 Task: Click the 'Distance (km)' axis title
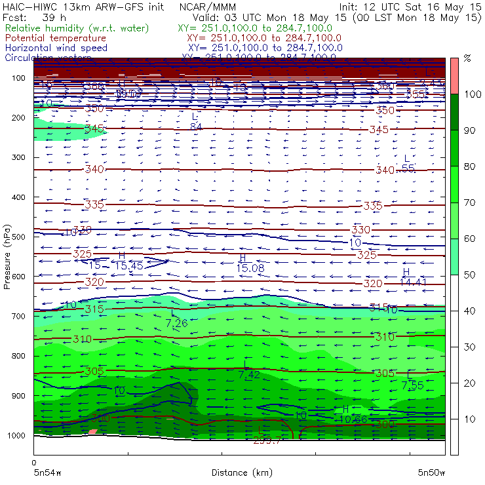[242, 473]
